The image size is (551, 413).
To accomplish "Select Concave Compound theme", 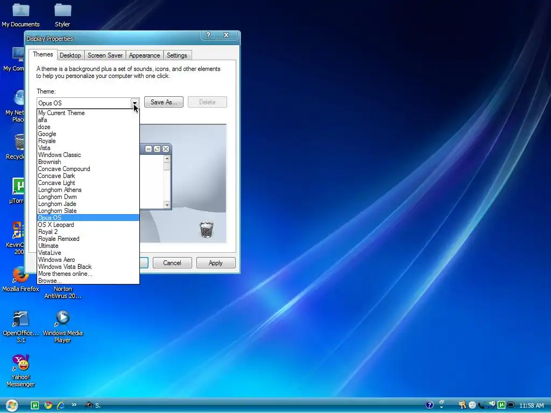I will [x=88, y=169].
